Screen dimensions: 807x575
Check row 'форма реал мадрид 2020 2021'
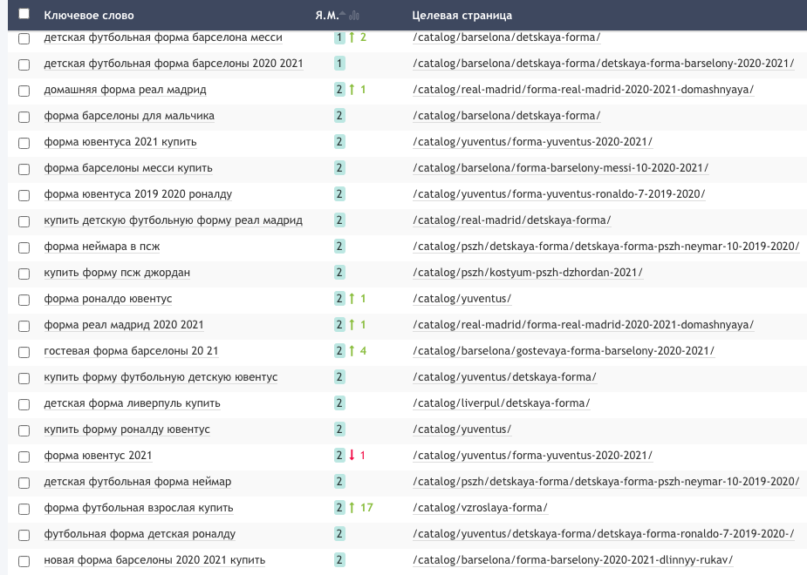pyautogui.click(x=24, y=327)
